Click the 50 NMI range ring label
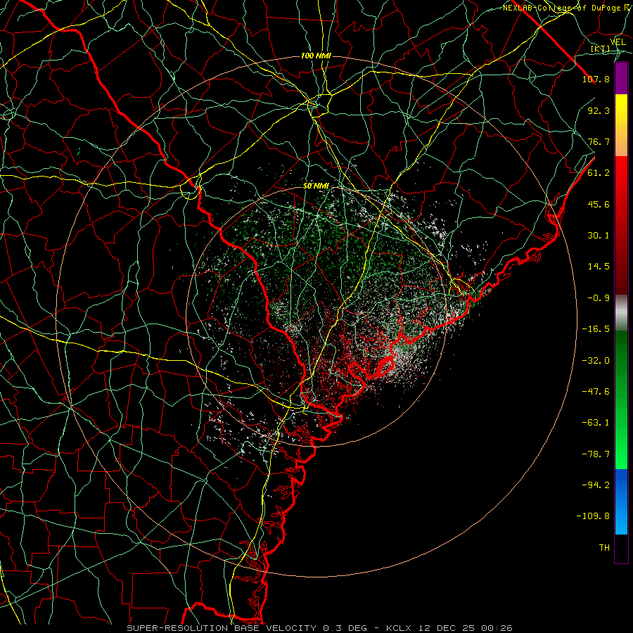The image size is (633, 633). tap(316, 186)
